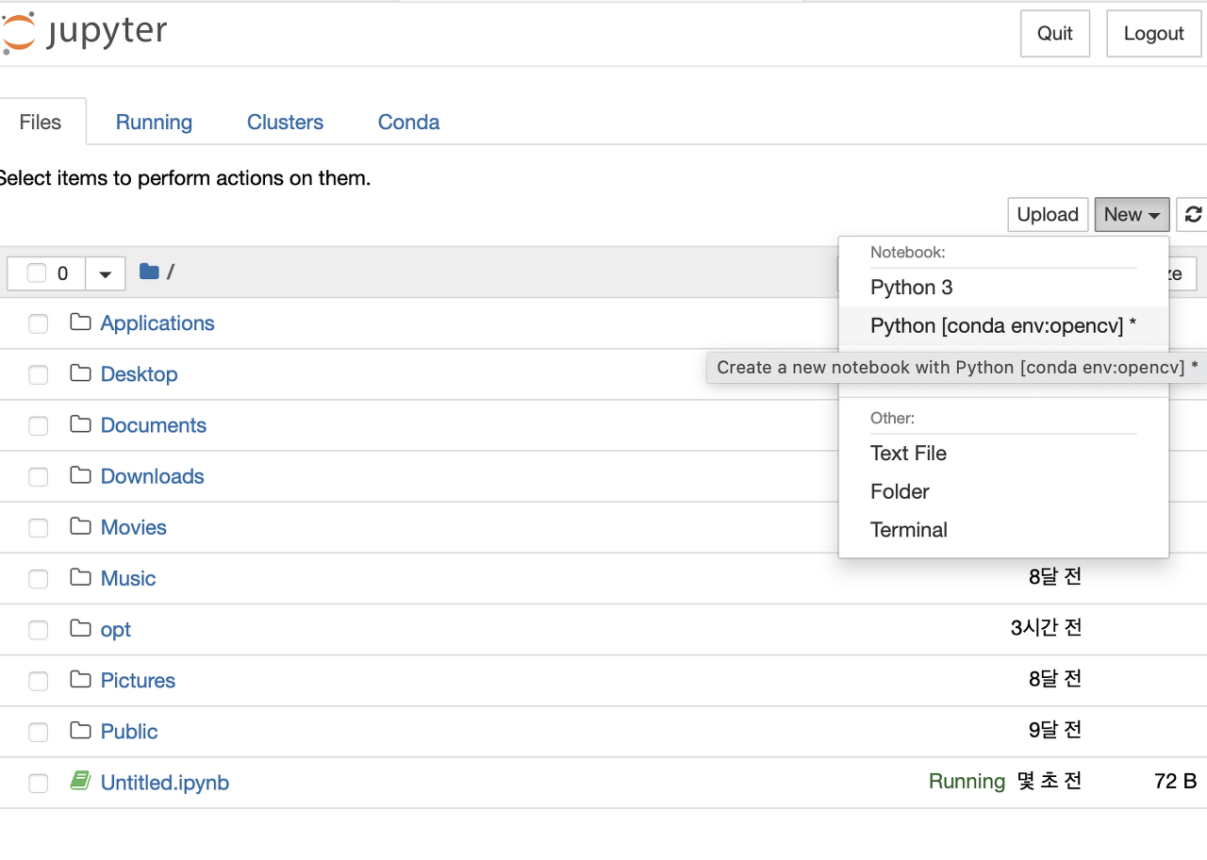1207x860 pixels.
Task: Open the Downloads folder link
Action: coord(153,475)
